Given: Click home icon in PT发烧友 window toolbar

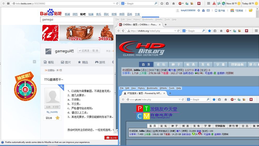Looking at the screenshot, I should click(226, 99).
